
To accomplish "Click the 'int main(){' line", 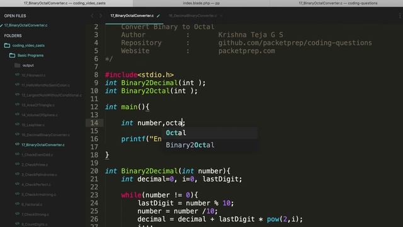I will click(127, 107).
